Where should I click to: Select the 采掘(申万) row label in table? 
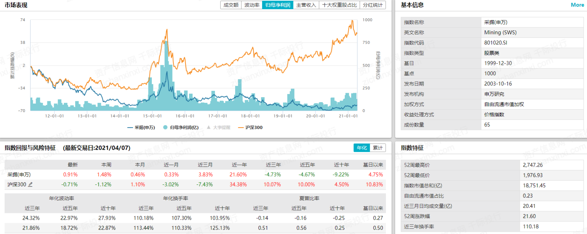point(19,174)
